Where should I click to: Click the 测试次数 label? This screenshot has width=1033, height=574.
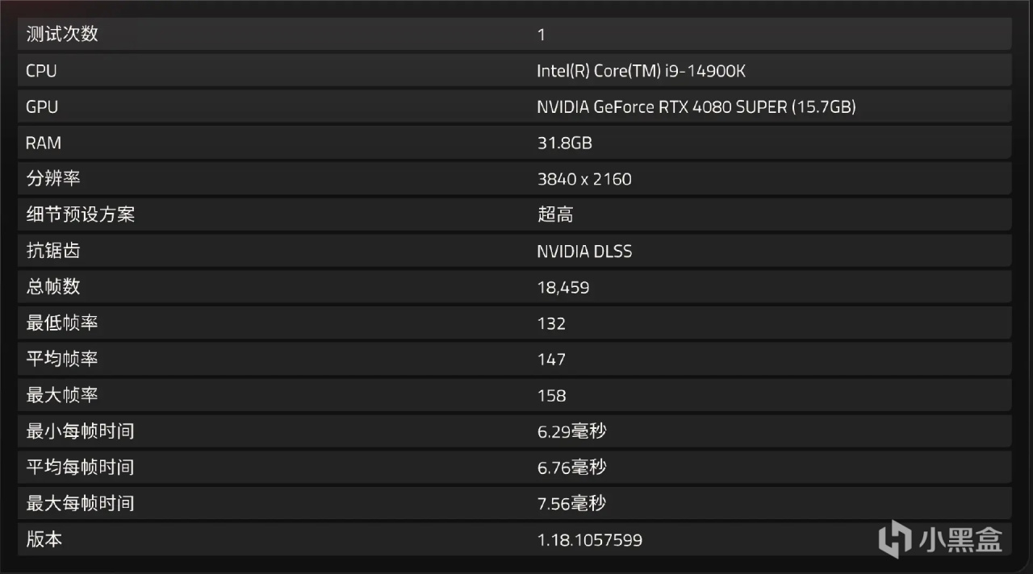(62, 34)
